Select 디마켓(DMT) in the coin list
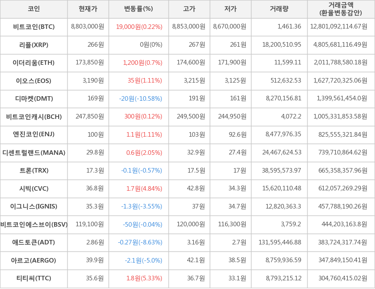 34,98
